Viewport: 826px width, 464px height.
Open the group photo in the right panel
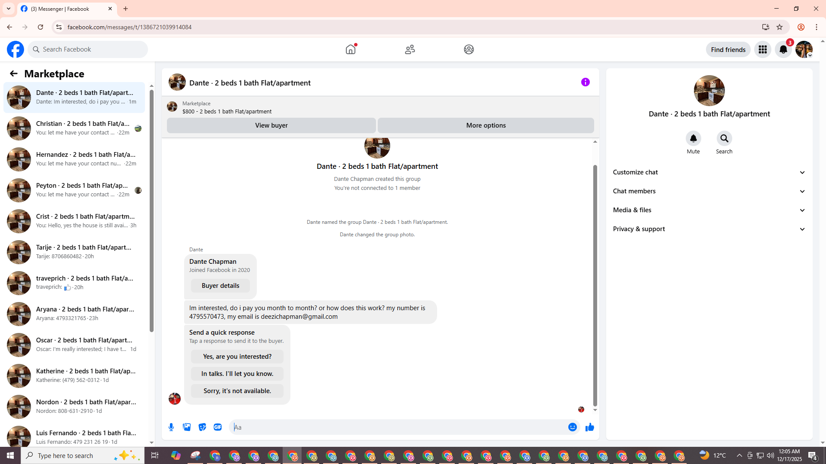pyautogui.click(x=709, y=91)
